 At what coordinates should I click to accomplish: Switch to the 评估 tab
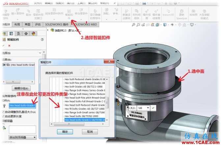tap(38, 24)
